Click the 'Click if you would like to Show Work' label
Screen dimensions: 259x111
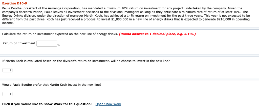[47, 104]
